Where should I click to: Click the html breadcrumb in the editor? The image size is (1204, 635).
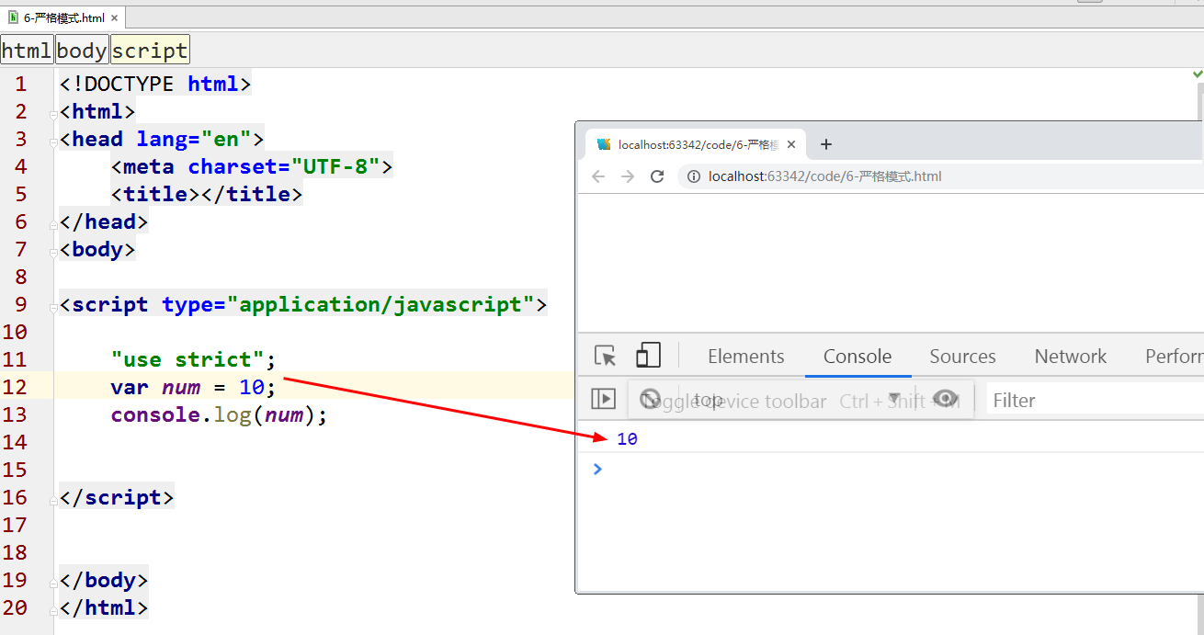(x=27, y=51)
